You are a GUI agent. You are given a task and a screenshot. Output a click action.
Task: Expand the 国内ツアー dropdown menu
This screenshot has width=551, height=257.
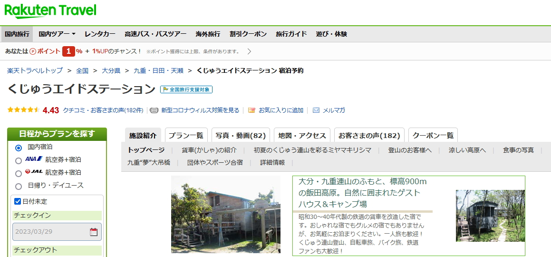pyautogui.click(x=57, y=34)
